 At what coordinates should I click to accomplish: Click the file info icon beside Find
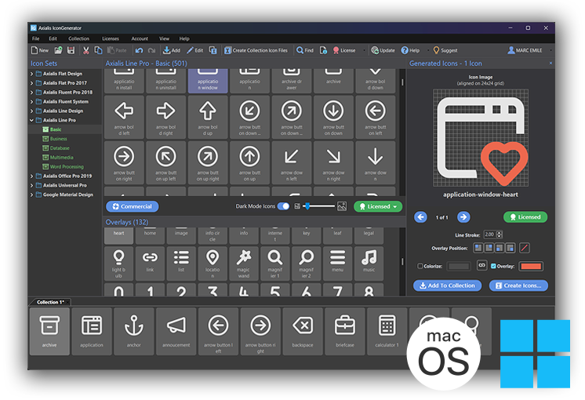tap(323, 50)
